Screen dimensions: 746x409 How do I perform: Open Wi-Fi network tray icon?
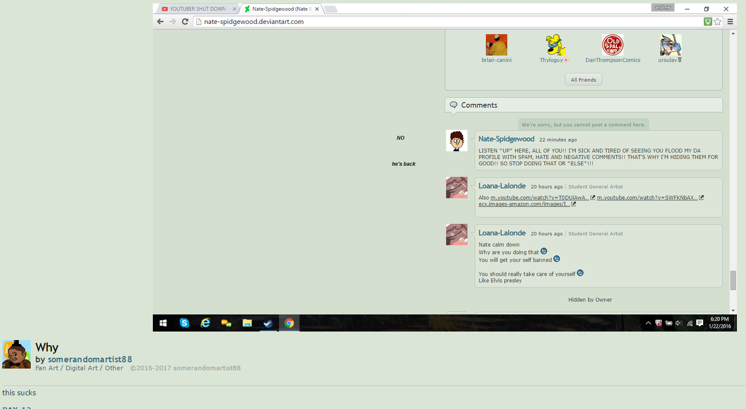click(690, 323)
